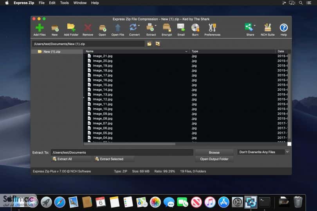Click the Email toolbar icon
Image resolution: width=317 pixels, height=211 pixels.
coord(181,29)
